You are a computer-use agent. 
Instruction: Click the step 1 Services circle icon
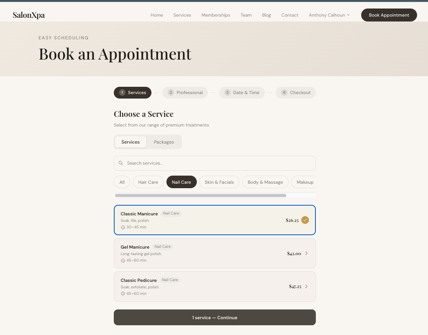point(122,92)
